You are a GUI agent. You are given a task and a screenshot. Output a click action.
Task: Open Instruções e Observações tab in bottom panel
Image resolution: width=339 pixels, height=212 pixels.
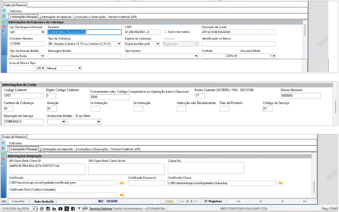[x=92, y=149]
